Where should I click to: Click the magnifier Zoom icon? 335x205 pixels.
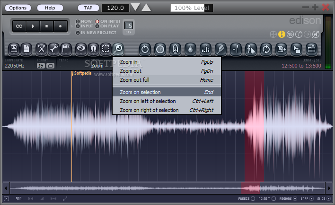118,49
